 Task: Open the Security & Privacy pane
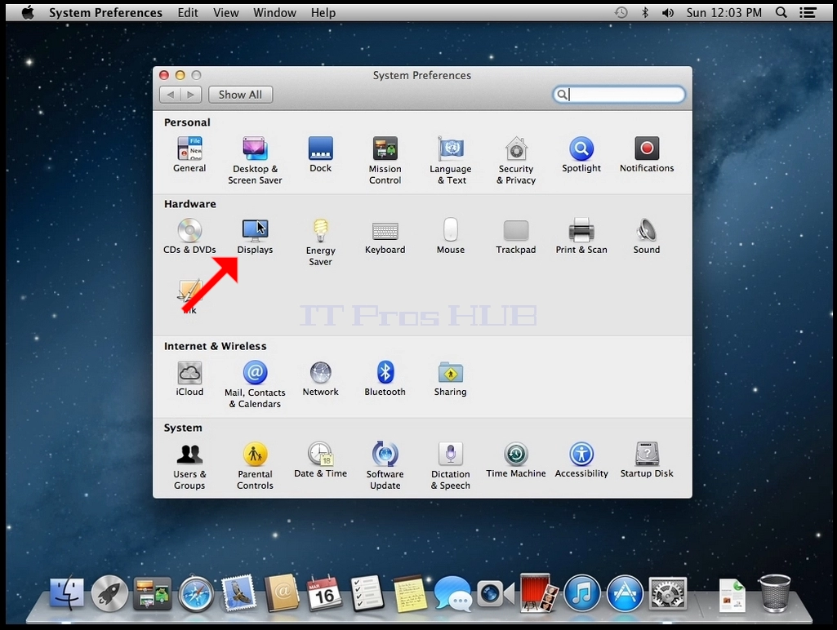516,160
